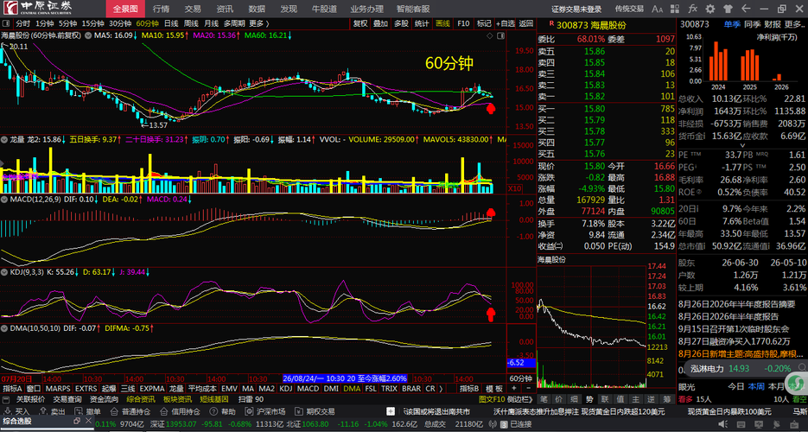Expand the indicator tabs chevron after CR
Screen dimensions: 808x432
441,389
